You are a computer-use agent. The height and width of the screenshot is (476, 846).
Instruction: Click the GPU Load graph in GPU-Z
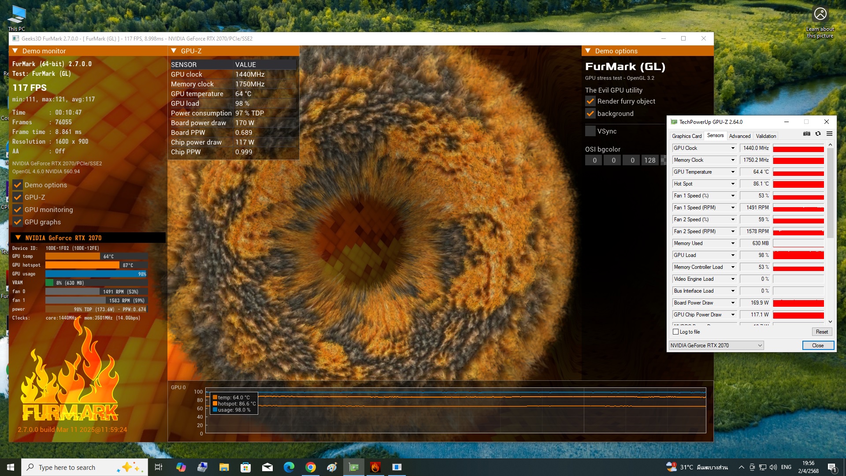tap(798, 255)
